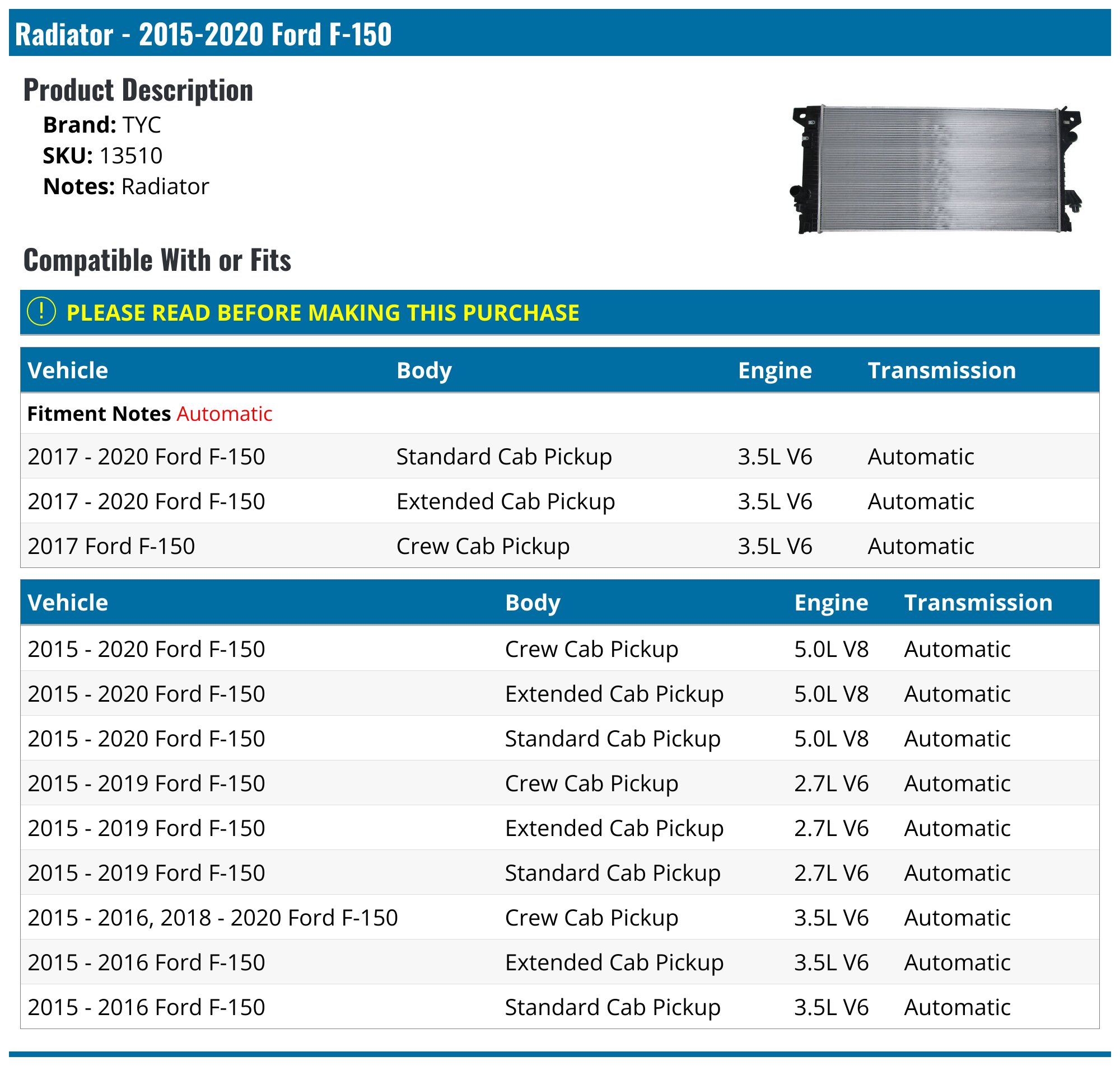Click the 'Body' header in the first table
Screen dimensions: 1120x1066
coord(424,370)
